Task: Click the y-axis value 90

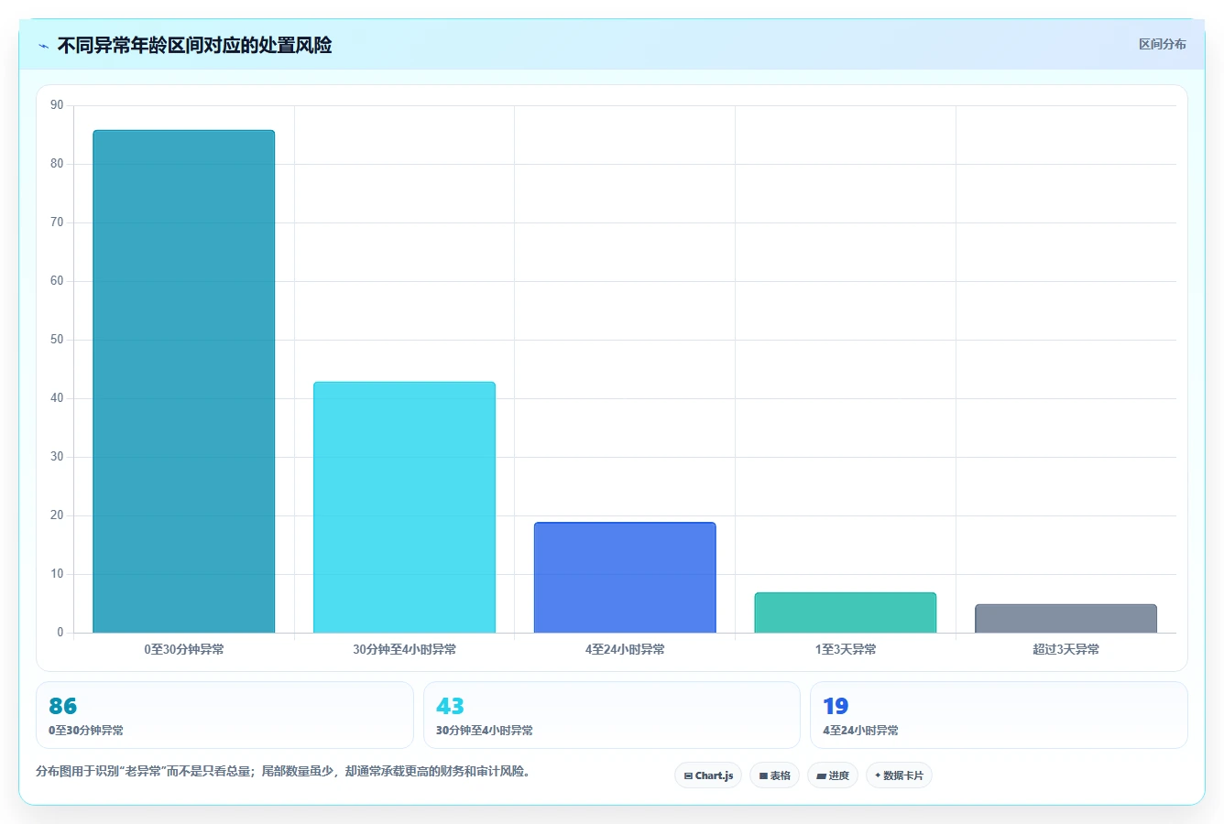Action: coord(57,105)
